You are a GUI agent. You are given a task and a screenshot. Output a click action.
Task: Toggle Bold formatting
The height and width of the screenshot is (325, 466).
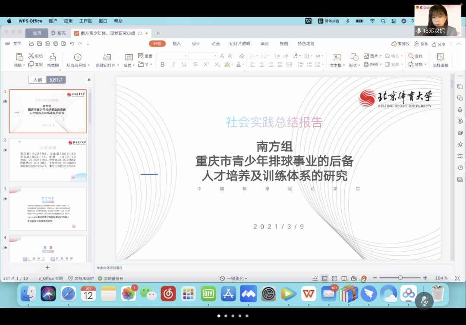pos(163,65)
